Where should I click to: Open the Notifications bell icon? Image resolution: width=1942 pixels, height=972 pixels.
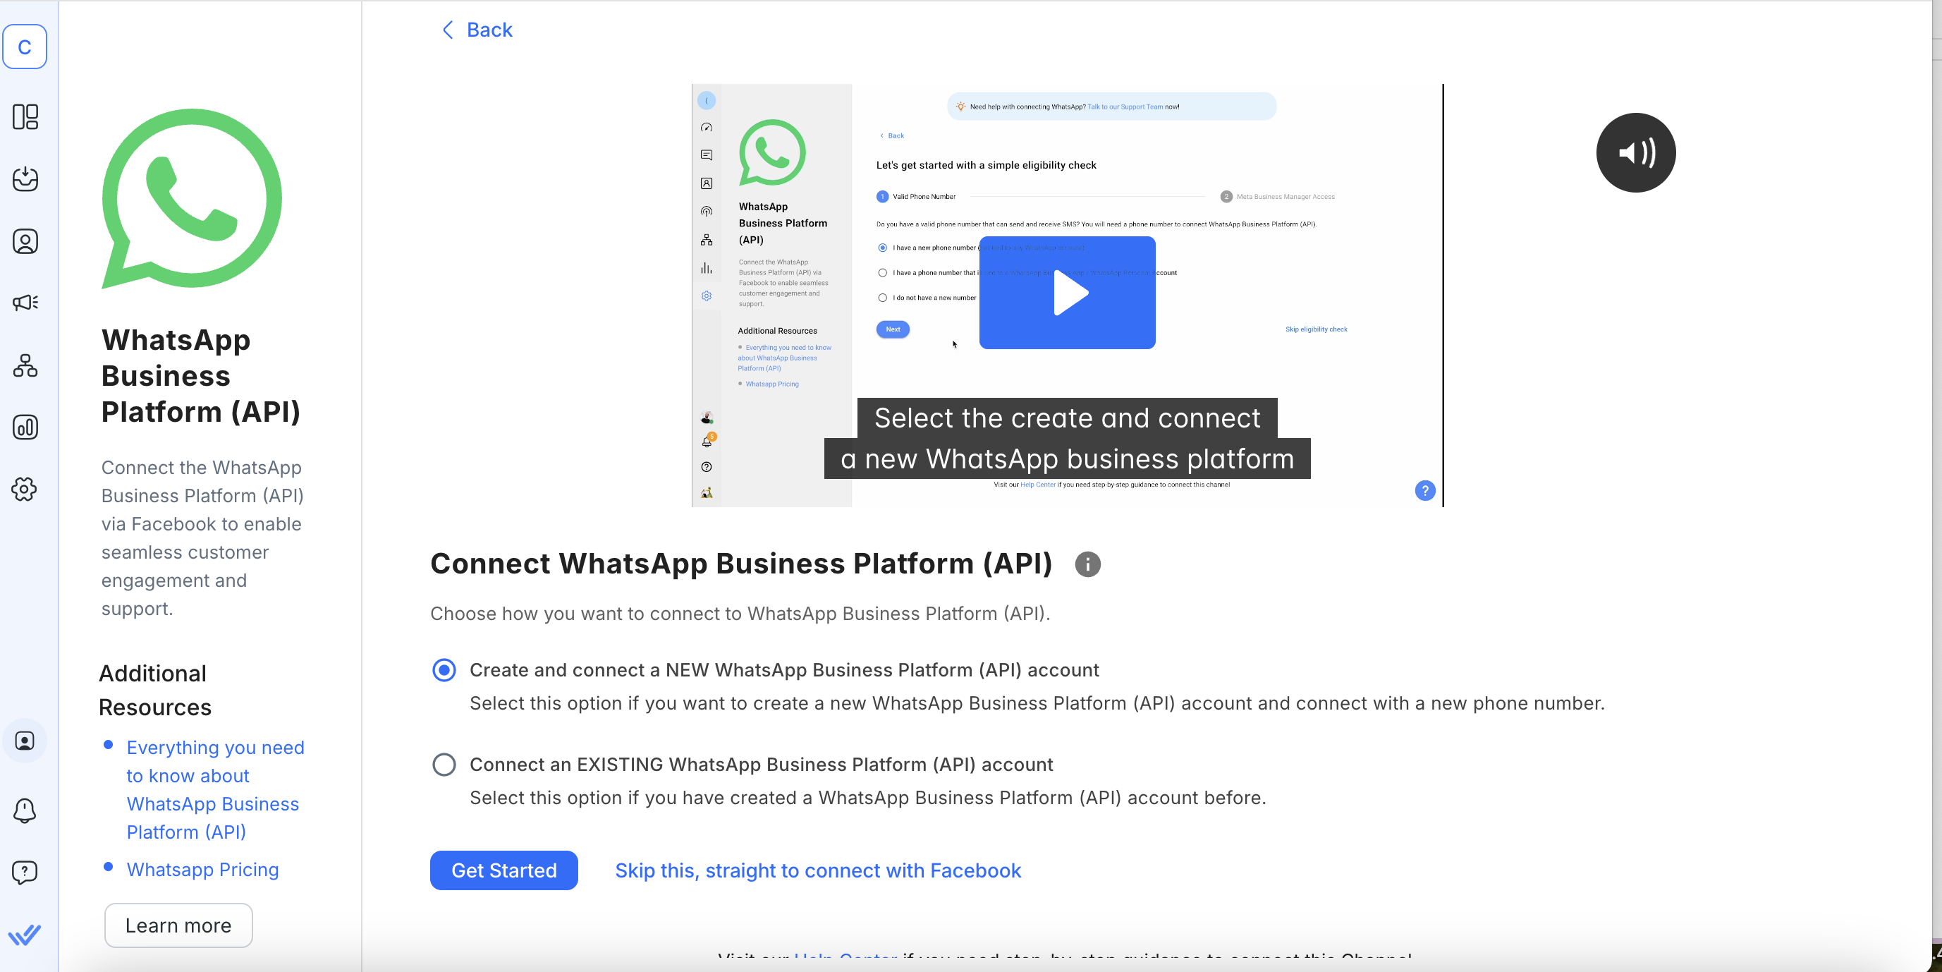[25, 810]
